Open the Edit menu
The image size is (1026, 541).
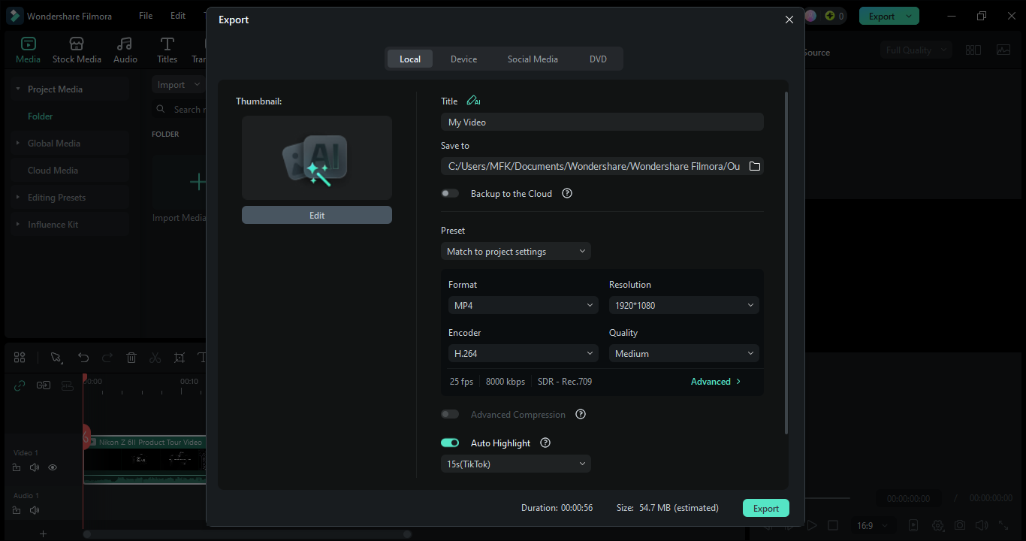pos(178,16)
